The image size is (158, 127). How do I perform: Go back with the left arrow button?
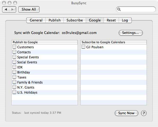pos(6,10)
